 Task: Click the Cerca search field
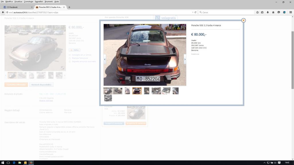pos(226,12)
